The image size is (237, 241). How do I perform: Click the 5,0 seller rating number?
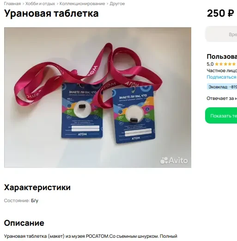coord(210,64)
